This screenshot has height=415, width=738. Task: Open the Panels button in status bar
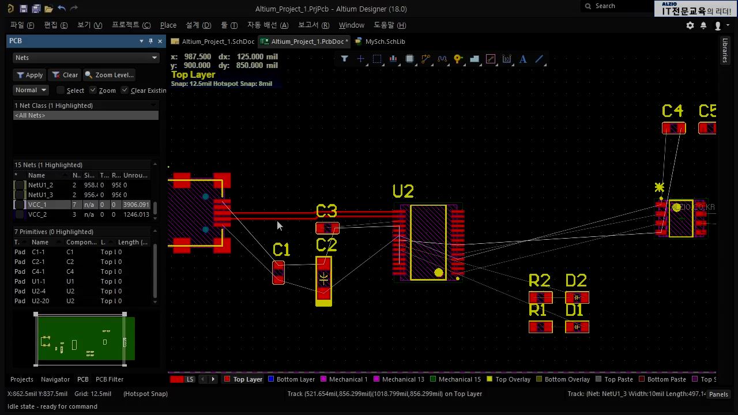click(x=718, y=394)
